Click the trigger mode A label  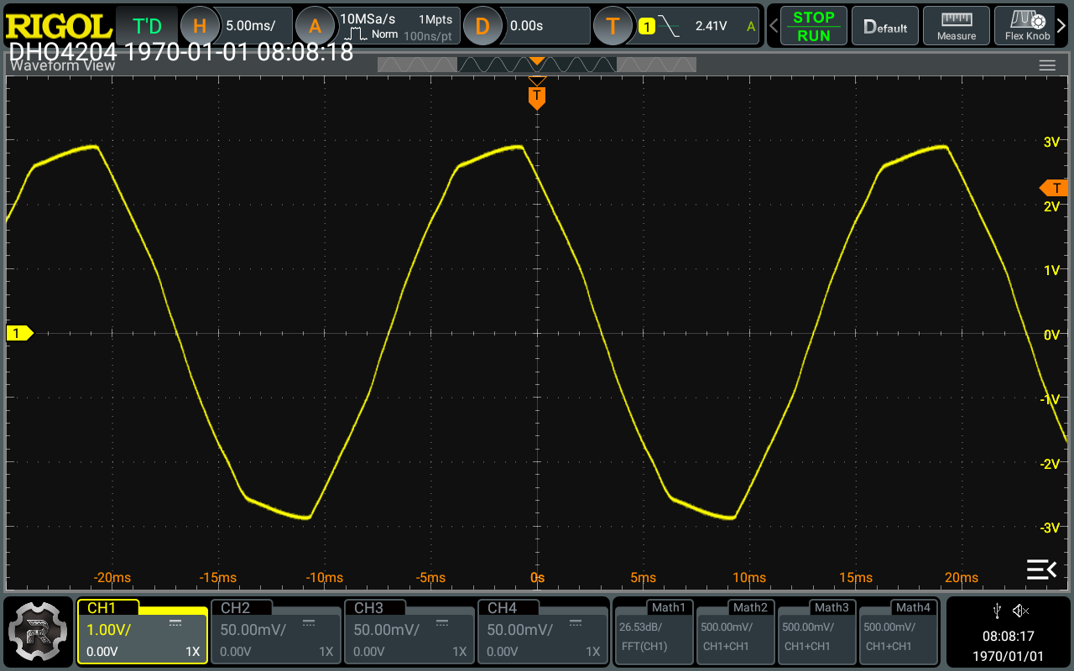pos(751,26)
